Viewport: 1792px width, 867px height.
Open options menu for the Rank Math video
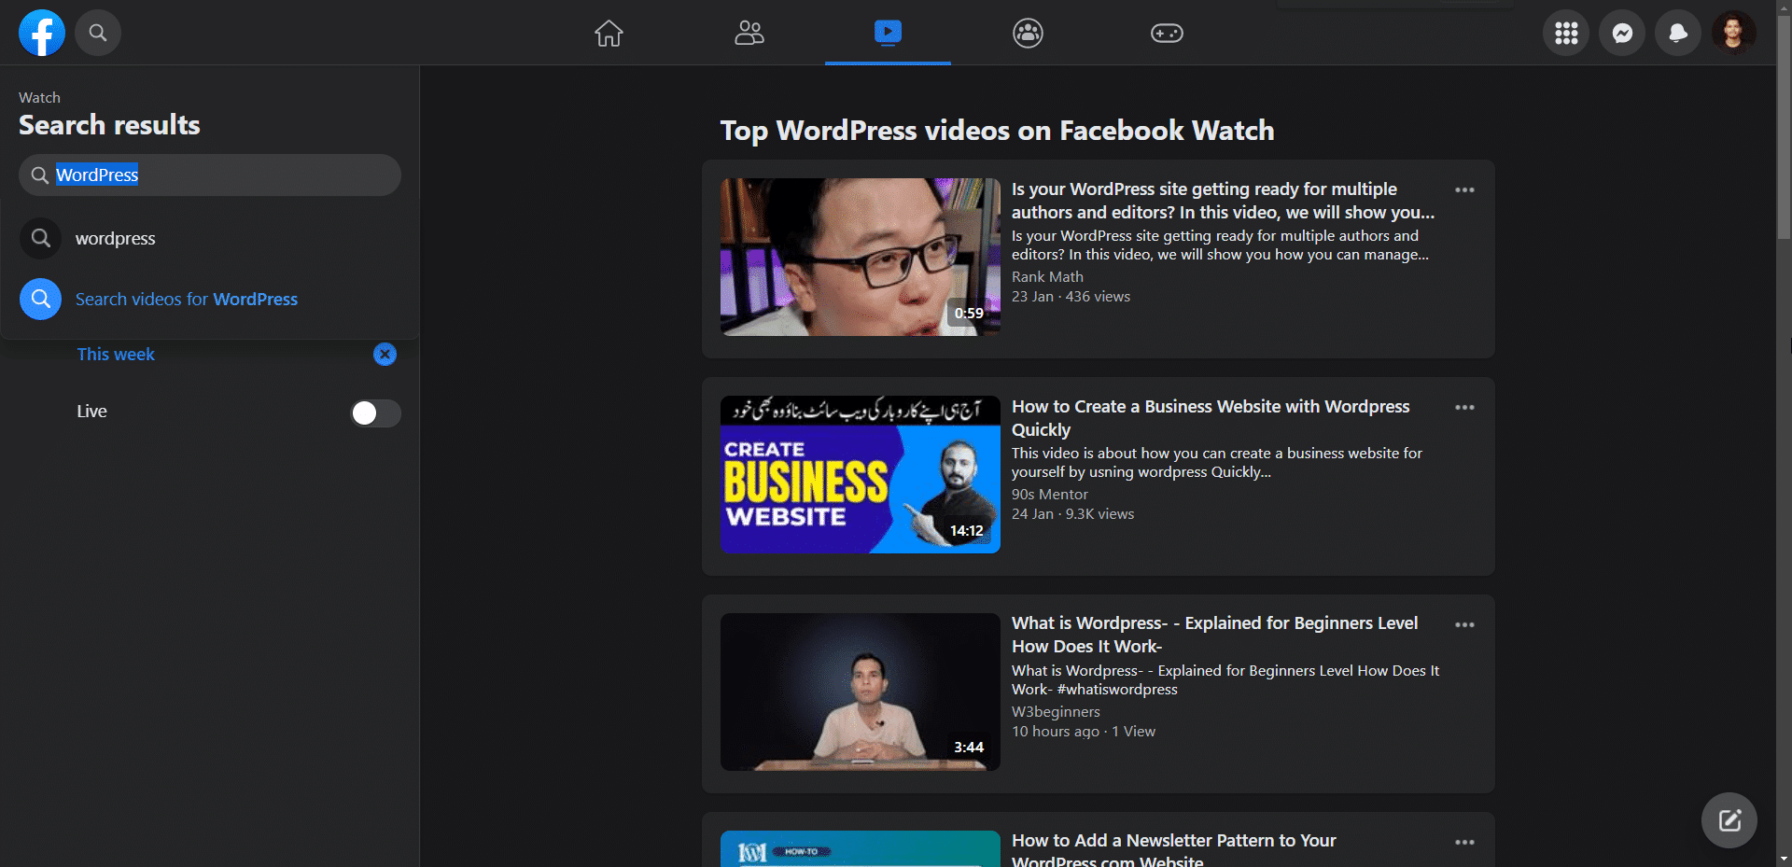tap(1463, 189)
